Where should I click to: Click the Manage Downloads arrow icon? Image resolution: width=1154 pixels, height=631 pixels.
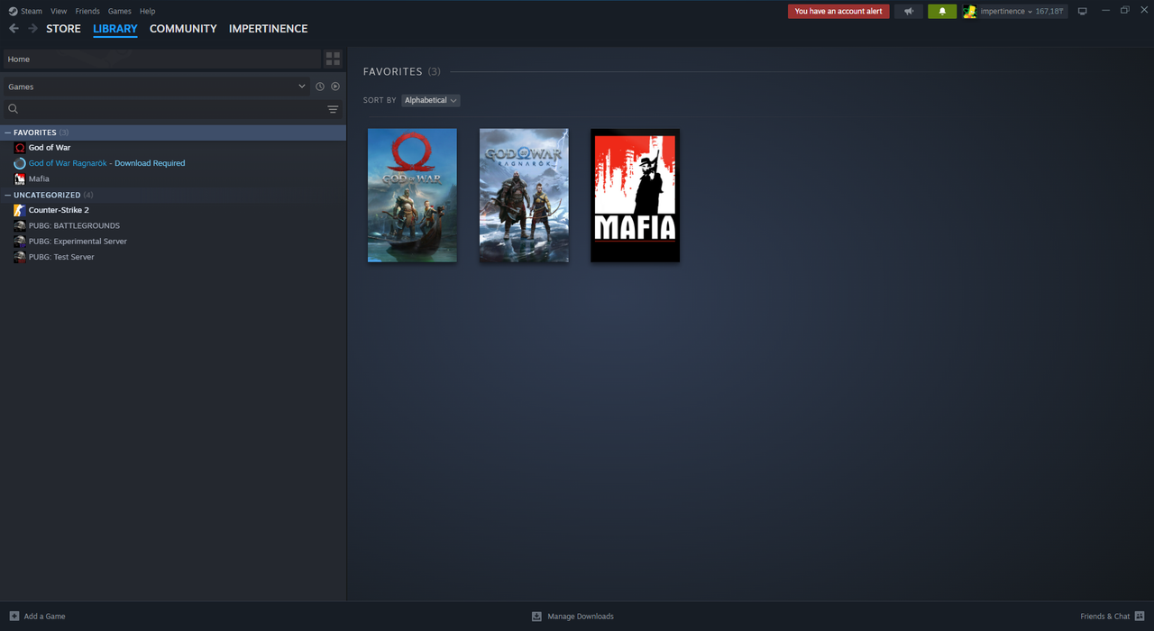coord(536,617)
